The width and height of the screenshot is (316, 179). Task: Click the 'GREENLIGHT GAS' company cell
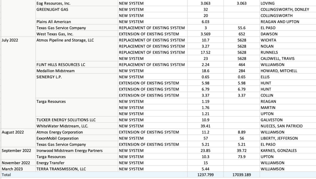[x=77, y=12]
